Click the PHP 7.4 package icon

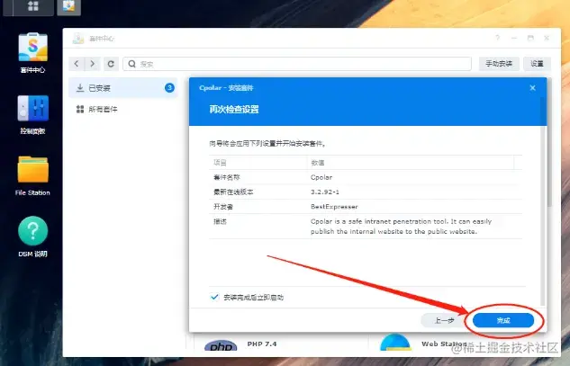221,345
